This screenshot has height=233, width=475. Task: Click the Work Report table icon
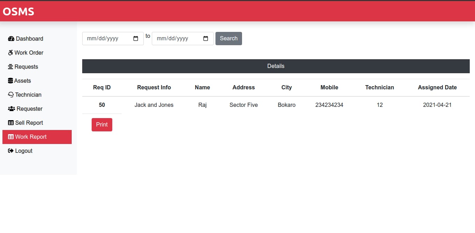tap(11, 137)
